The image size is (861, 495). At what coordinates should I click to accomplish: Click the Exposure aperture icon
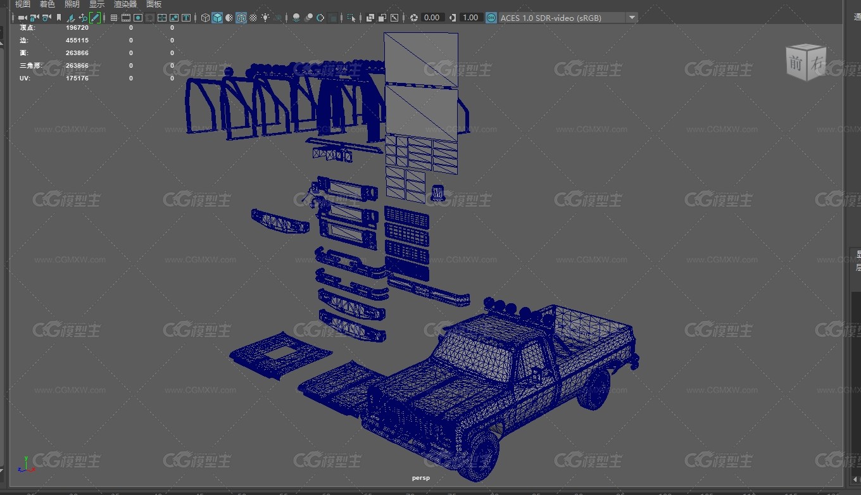[x=413, y=18]
